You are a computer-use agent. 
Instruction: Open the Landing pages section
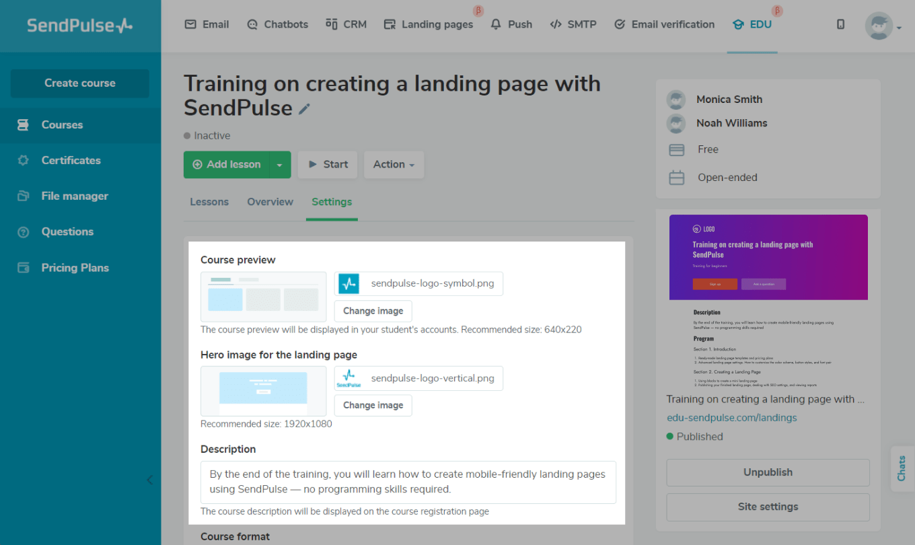[x=429, y=24]
